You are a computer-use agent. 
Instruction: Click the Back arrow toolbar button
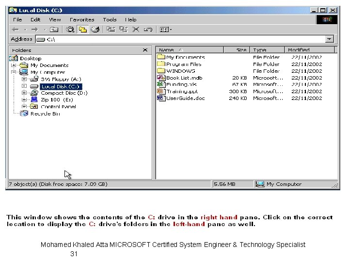point(16,30)
